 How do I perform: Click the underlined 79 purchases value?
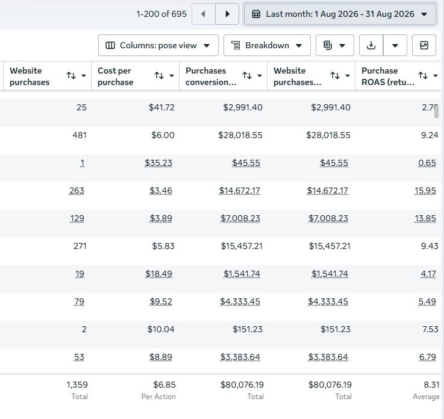tap(79, 301)
